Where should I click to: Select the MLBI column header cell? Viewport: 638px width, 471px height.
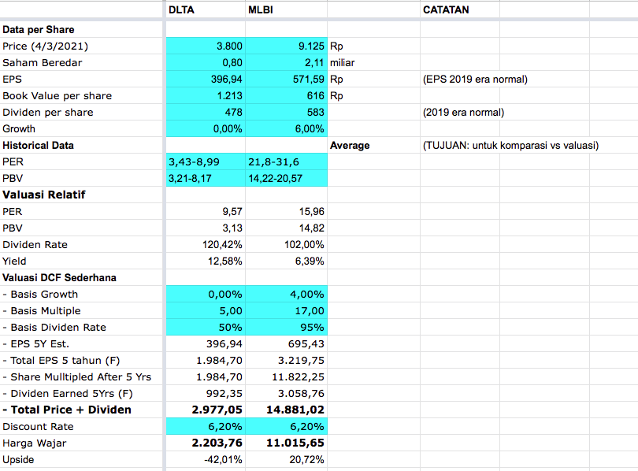[286, 10]
